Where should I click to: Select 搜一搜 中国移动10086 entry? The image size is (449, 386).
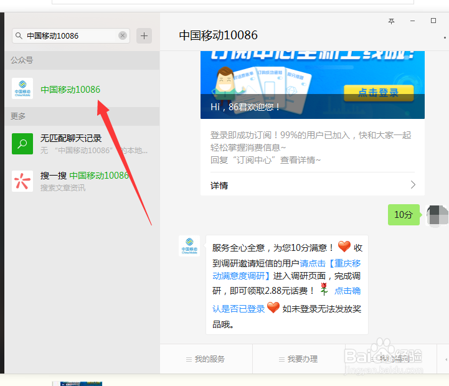click(x=82, y=181)
